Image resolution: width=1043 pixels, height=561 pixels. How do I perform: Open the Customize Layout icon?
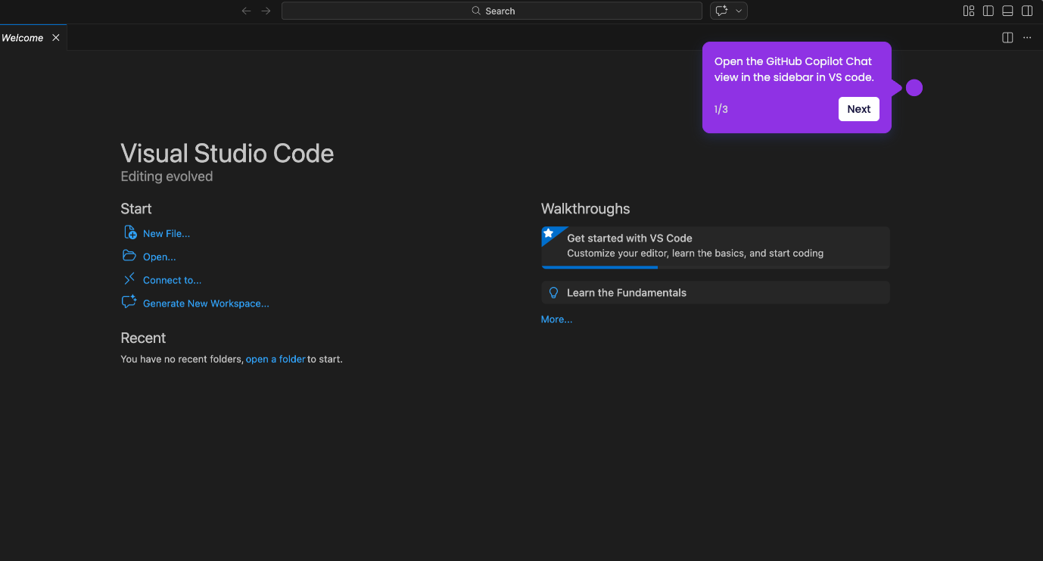point(968,11)
